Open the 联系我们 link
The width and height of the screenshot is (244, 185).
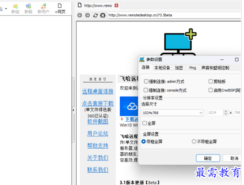98,170
